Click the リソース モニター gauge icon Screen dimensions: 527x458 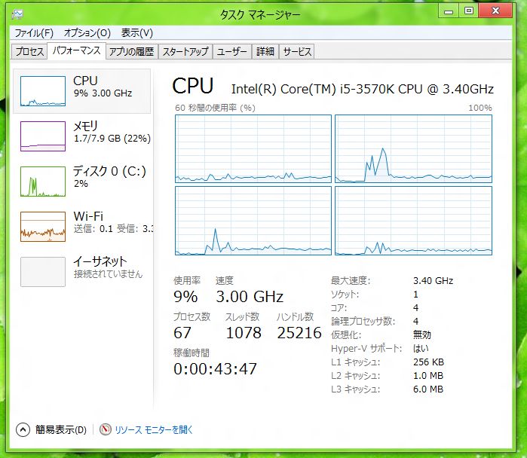(x=106, y=429)
